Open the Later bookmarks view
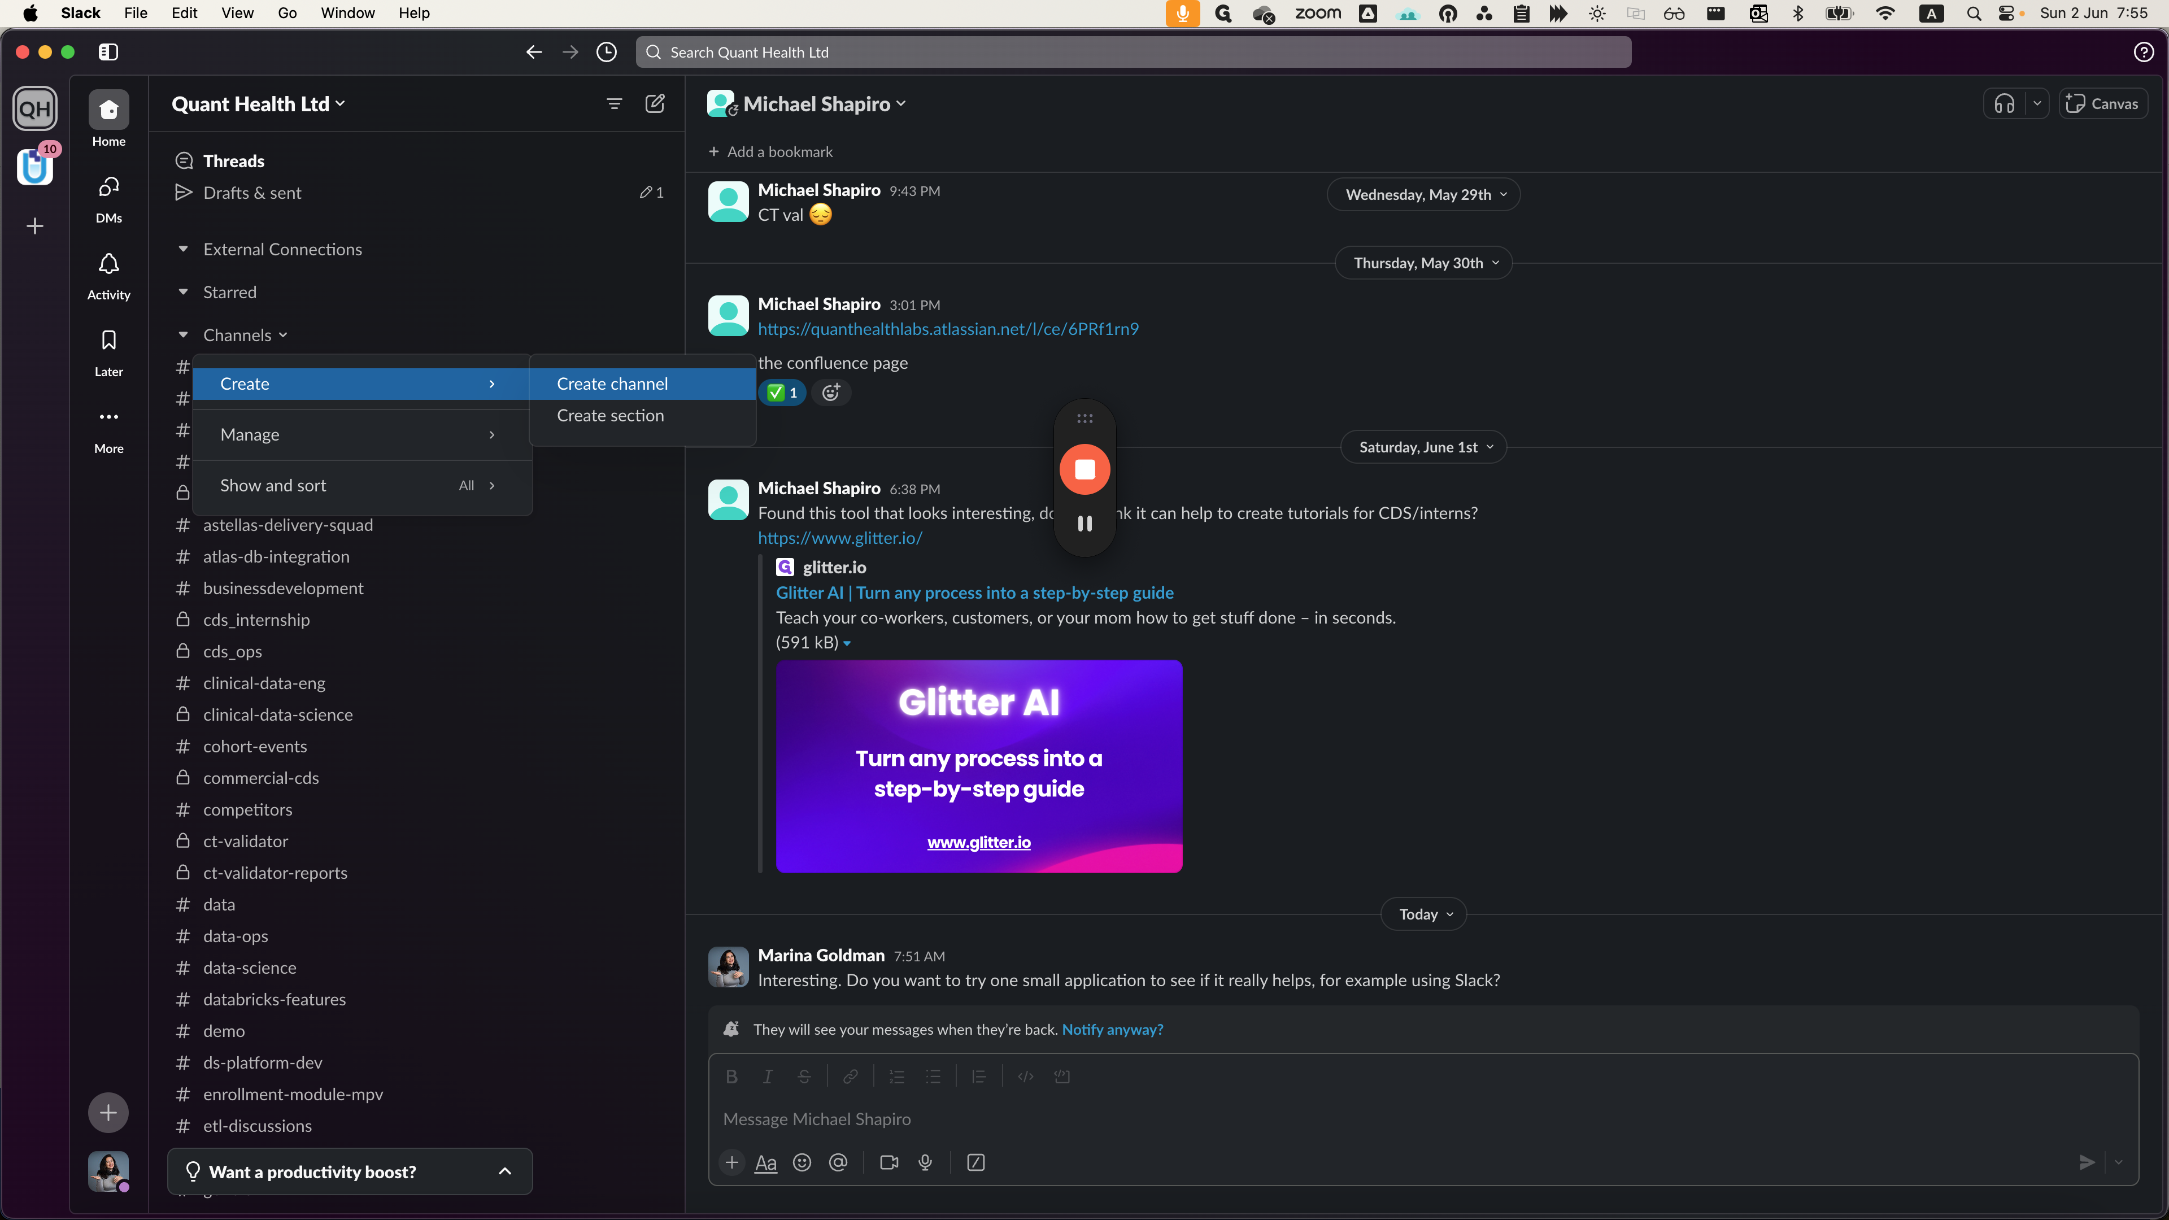The width and height of the screenshot is (2169, 1220). (x=108, y=352)
